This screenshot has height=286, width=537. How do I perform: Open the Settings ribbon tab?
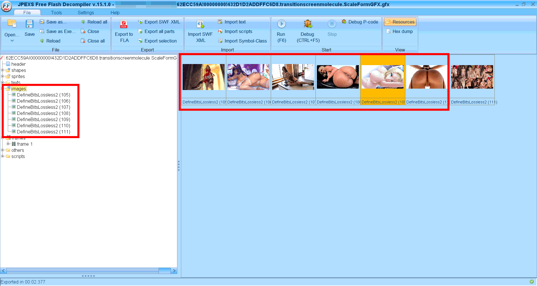pos(86,13)
